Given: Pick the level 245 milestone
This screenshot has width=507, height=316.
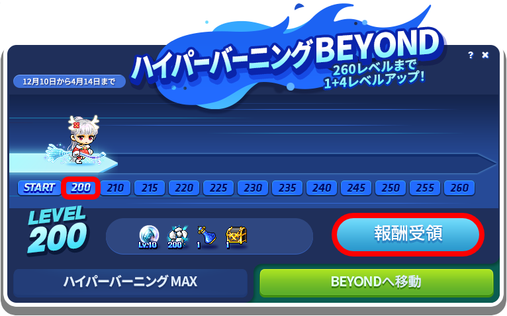Looking at the screenshot, I should coord(356,188).
